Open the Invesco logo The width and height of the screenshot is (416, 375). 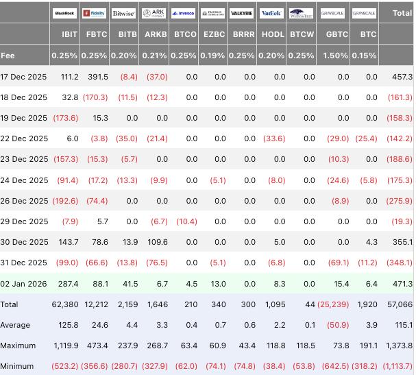click(182, 13)
